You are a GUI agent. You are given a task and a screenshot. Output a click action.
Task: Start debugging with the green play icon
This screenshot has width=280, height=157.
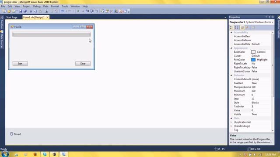78,11
